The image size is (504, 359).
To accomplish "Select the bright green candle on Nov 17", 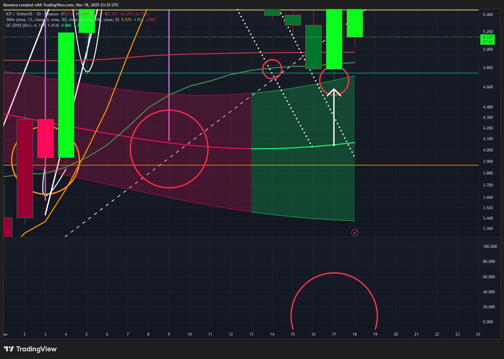I will (x=334, y=39).
